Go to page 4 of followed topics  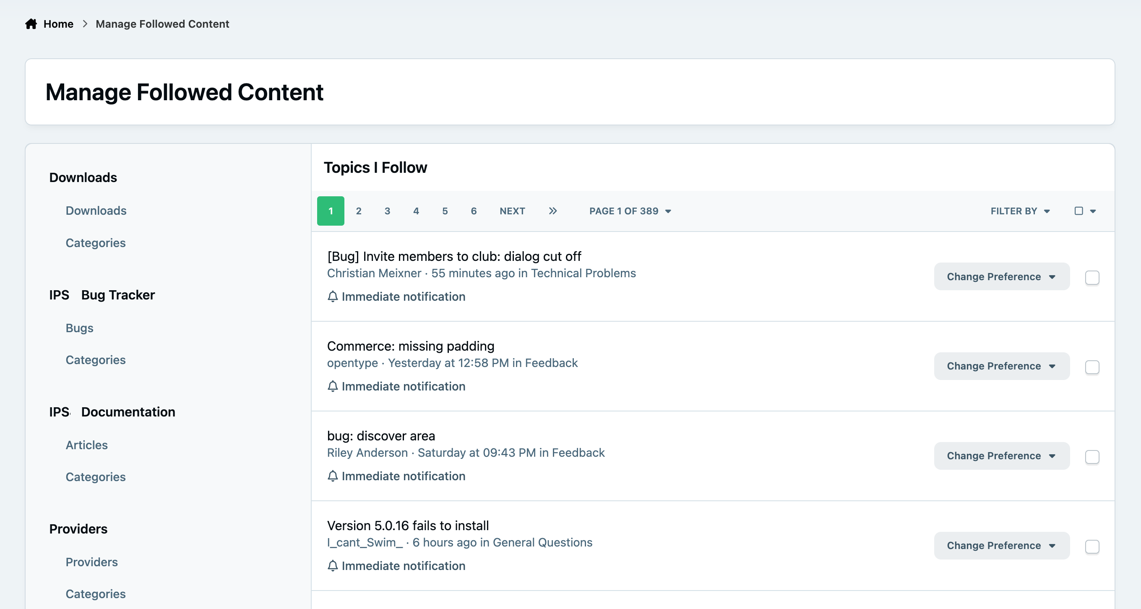click(x=416, y=211)
